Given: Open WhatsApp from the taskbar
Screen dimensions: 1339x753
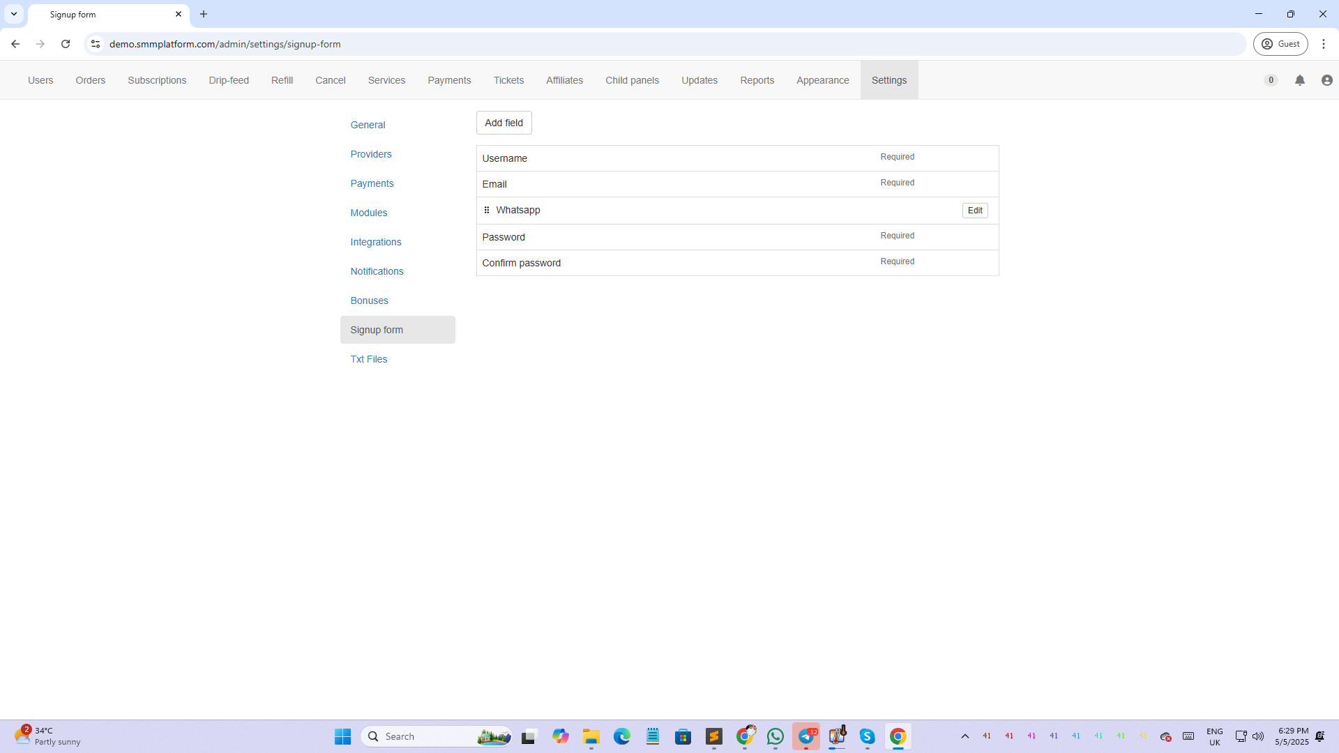Looking at the screenshot, I should click(x=775, y=736).
